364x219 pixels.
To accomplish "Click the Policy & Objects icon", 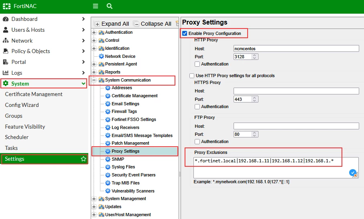I will click(x=6, y=51).
